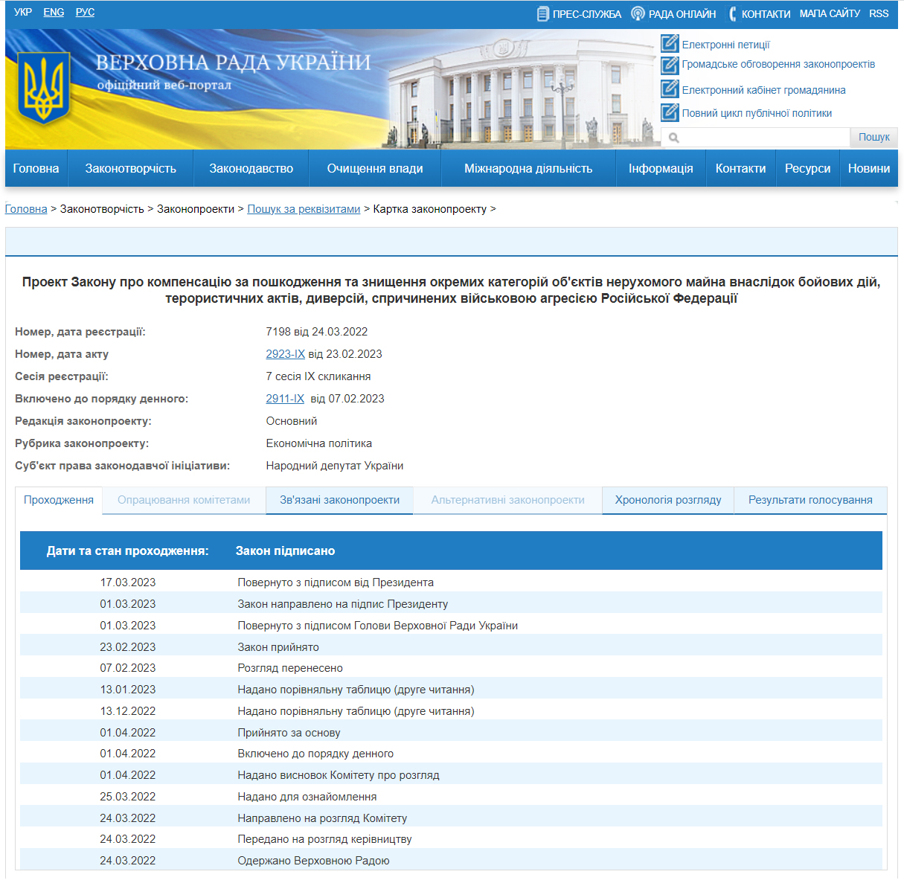Screen dimensions: 904x886
Task: Open the Міжнародна діяльність menu item
Action: pyautogui.click(x=528, y=168)
